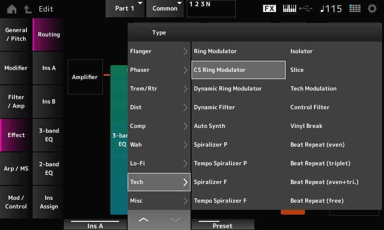Screen dimensions: 384x230
Task: Open the Arp / MS tab
Action: tap(16, 168)
